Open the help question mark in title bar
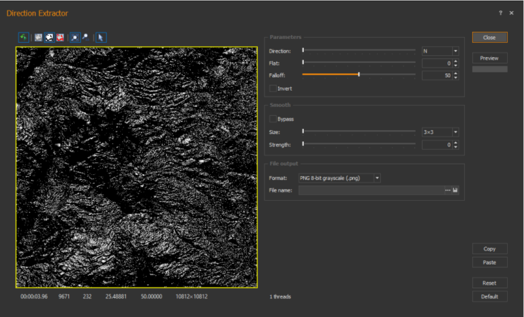Viewport: 524px width, 317px height. point(500,13)
